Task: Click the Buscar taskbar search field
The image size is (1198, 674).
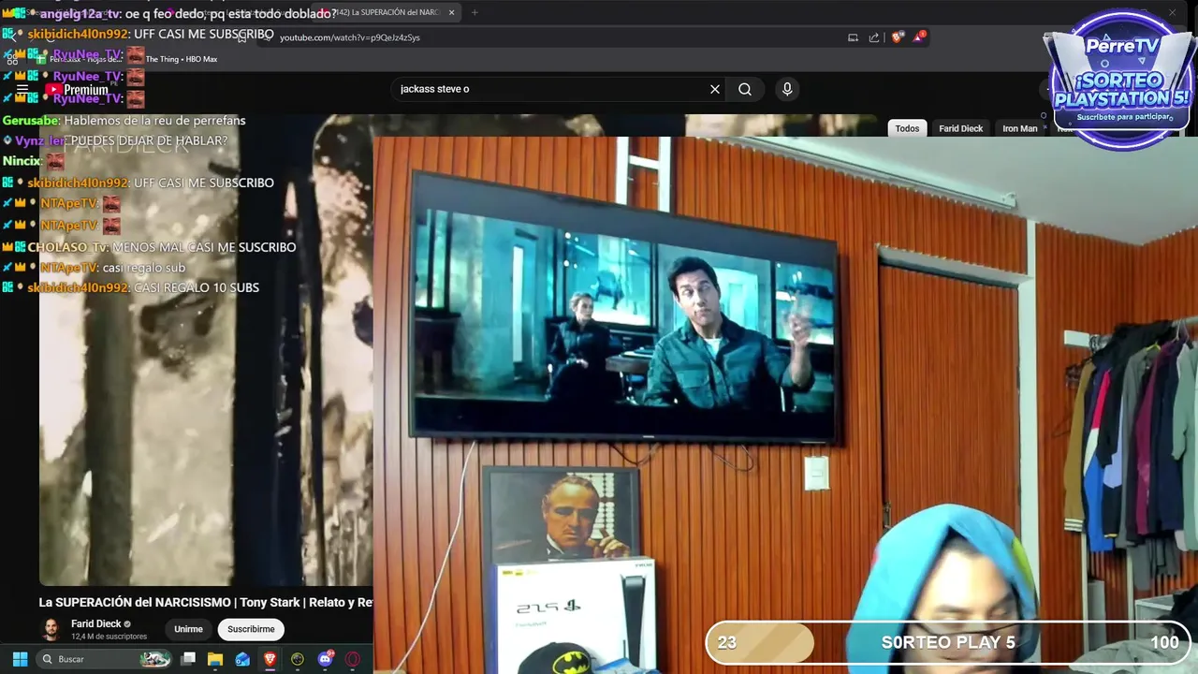Action: 105,659
